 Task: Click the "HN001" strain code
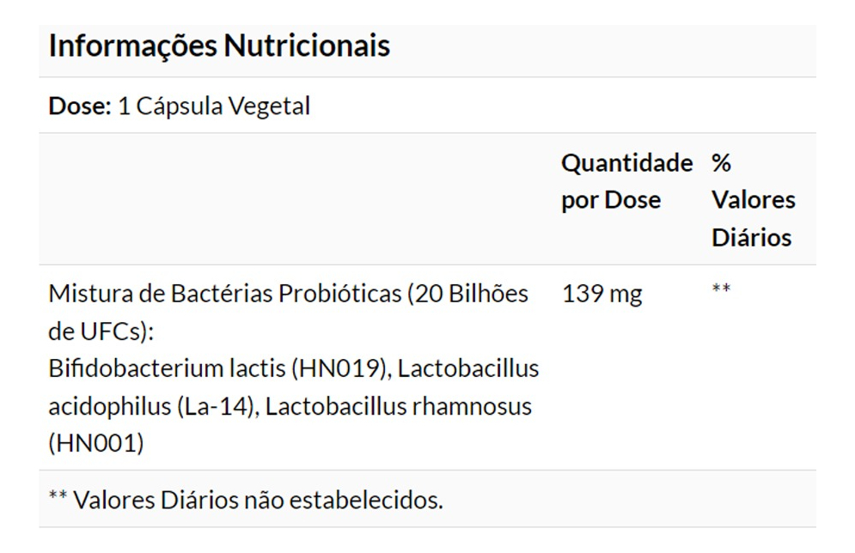96,444
